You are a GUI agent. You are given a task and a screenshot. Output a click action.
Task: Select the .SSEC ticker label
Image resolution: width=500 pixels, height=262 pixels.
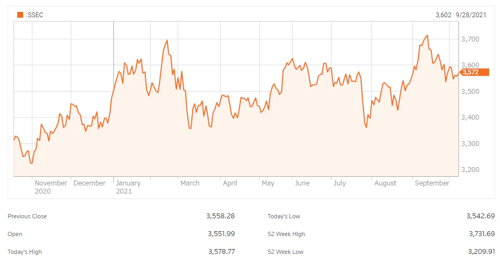pyautogui.click(x=34, y=15)
